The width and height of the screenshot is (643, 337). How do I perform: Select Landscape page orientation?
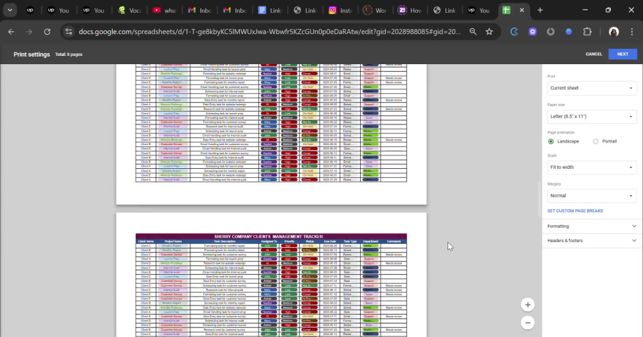(551, 141)
